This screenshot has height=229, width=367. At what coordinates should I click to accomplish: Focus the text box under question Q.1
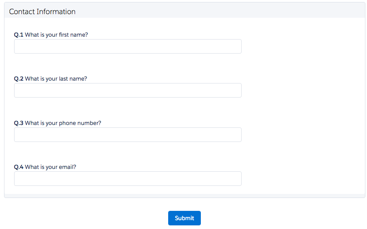click(127, 46)
